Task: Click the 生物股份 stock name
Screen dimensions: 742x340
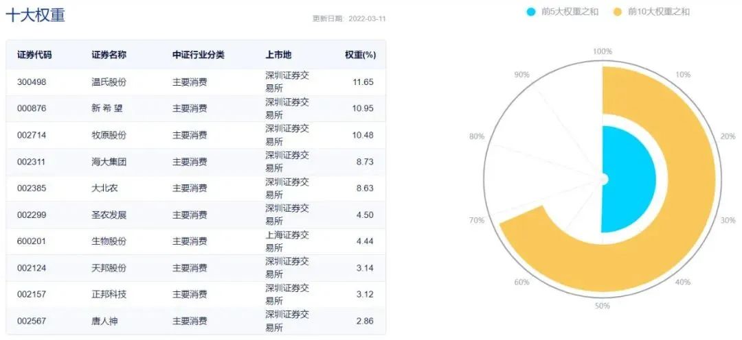Action: tap(109, 241)
